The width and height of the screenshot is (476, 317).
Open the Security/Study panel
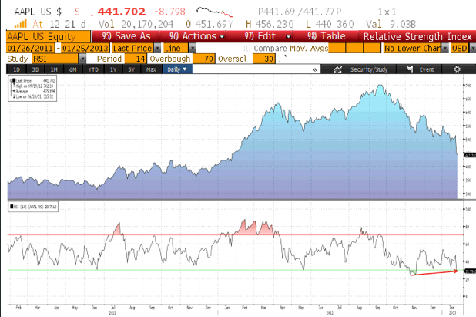pos(360,69)
